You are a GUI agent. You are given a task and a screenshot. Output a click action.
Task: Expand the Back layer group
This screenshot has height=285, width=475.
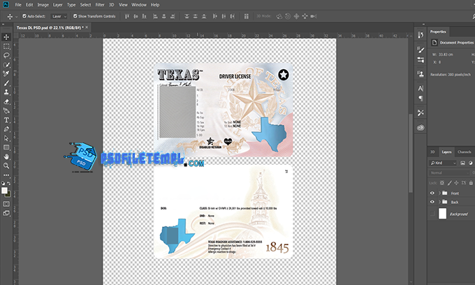tap(439, 202)
